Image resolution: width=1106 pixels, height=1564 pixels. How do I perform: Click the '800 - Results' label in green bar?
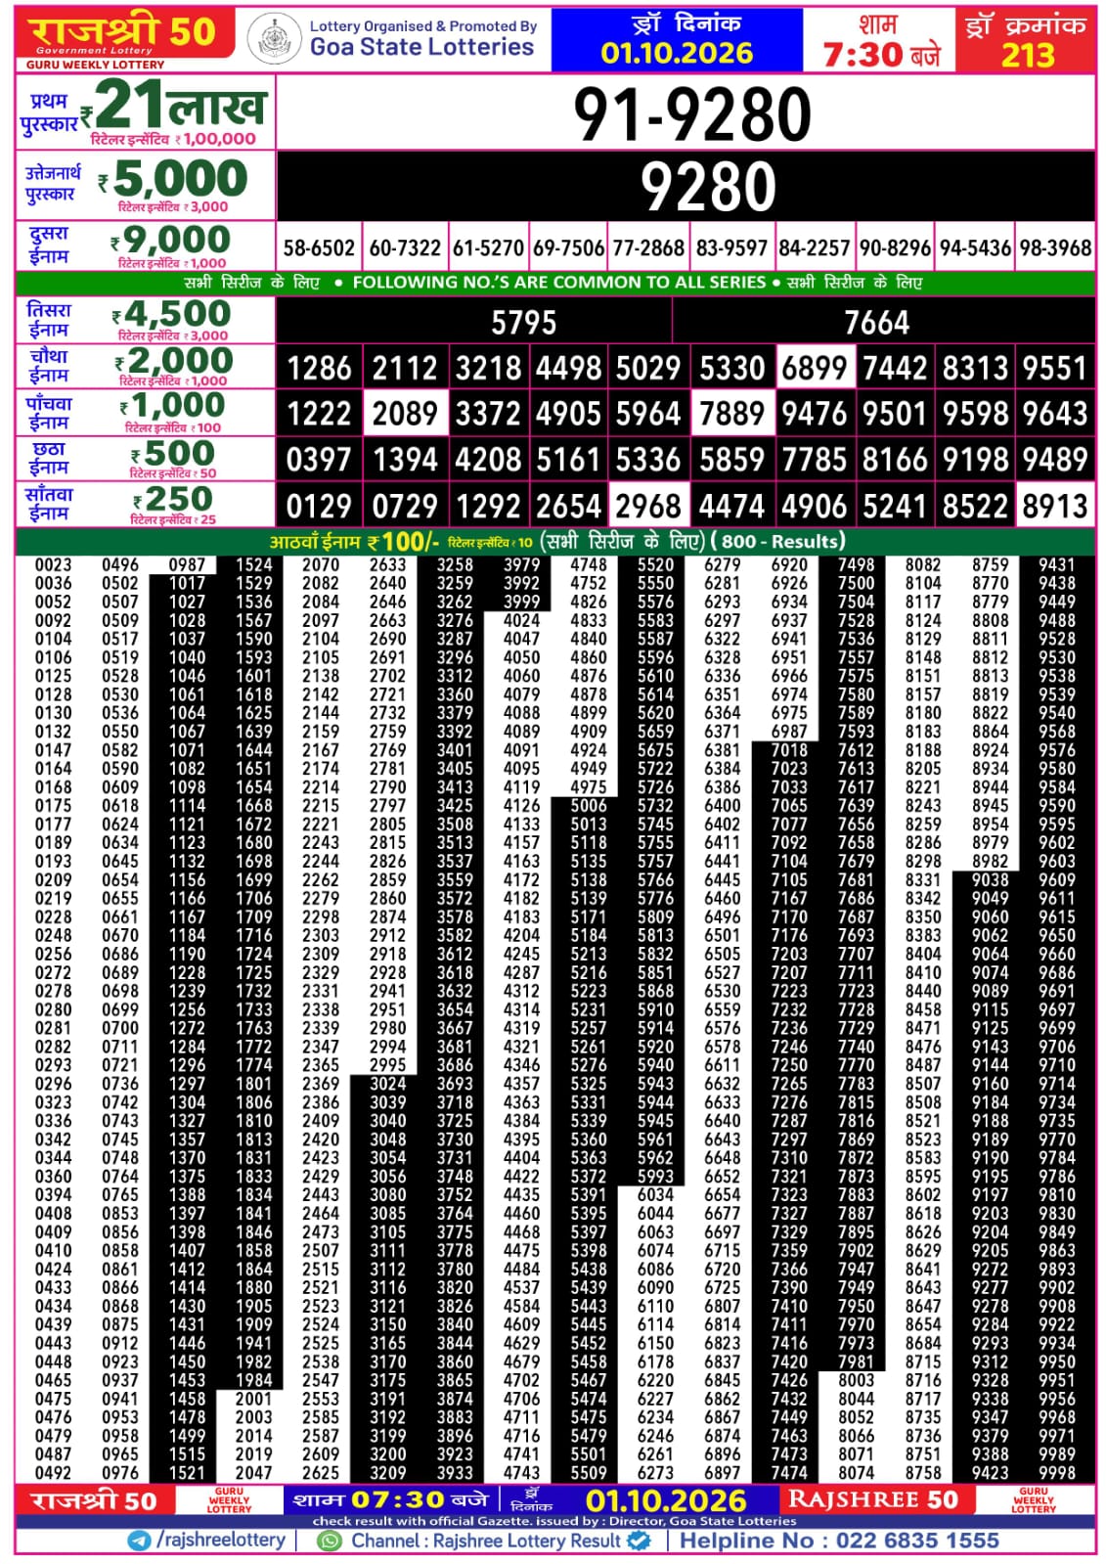[x=778, y=541]
